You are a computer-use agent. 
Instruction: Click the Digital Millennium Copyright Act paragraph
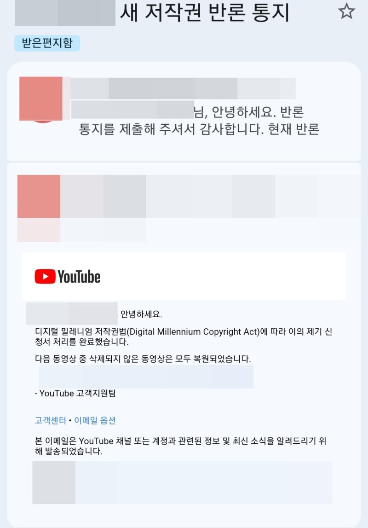(184, 337)
